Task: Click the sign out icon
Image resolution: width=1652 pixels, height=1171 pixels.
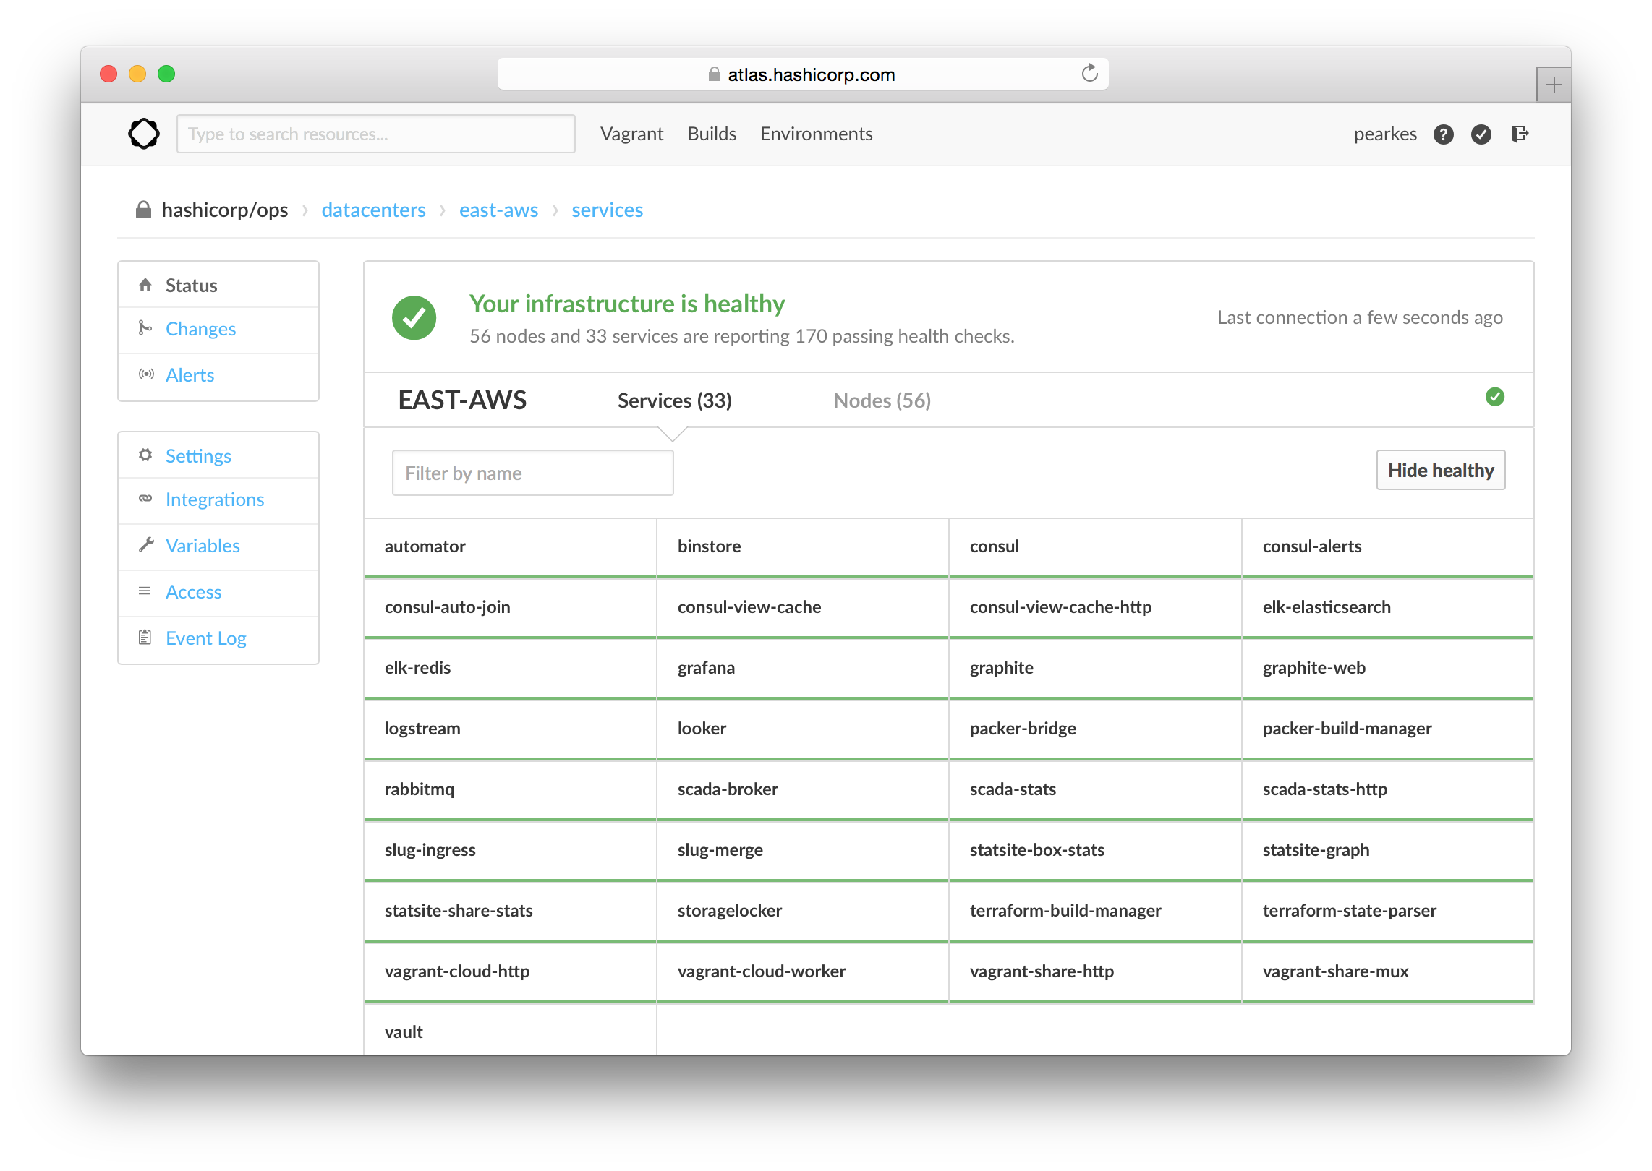Action: point(1519,134)
